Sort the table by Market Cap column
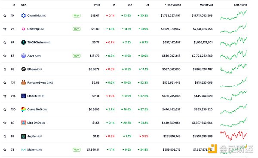 tap(206, 5)
